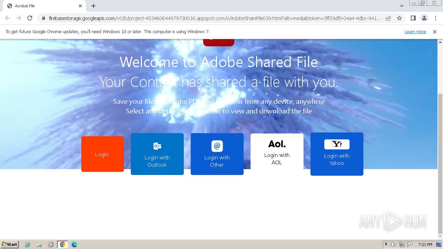Open the Chrome profile menu

coord(424,18)
